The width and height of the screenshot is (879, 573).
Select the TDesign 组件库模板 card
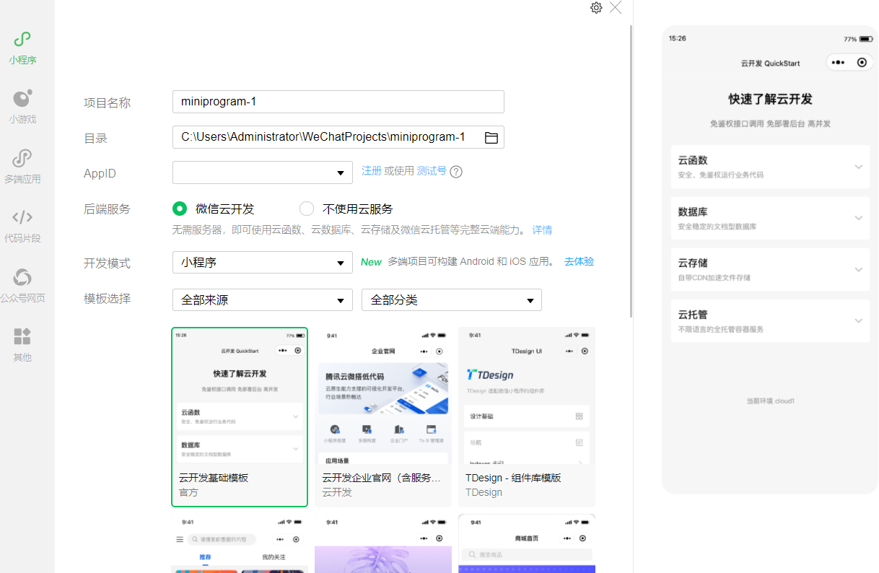point(527,417)
